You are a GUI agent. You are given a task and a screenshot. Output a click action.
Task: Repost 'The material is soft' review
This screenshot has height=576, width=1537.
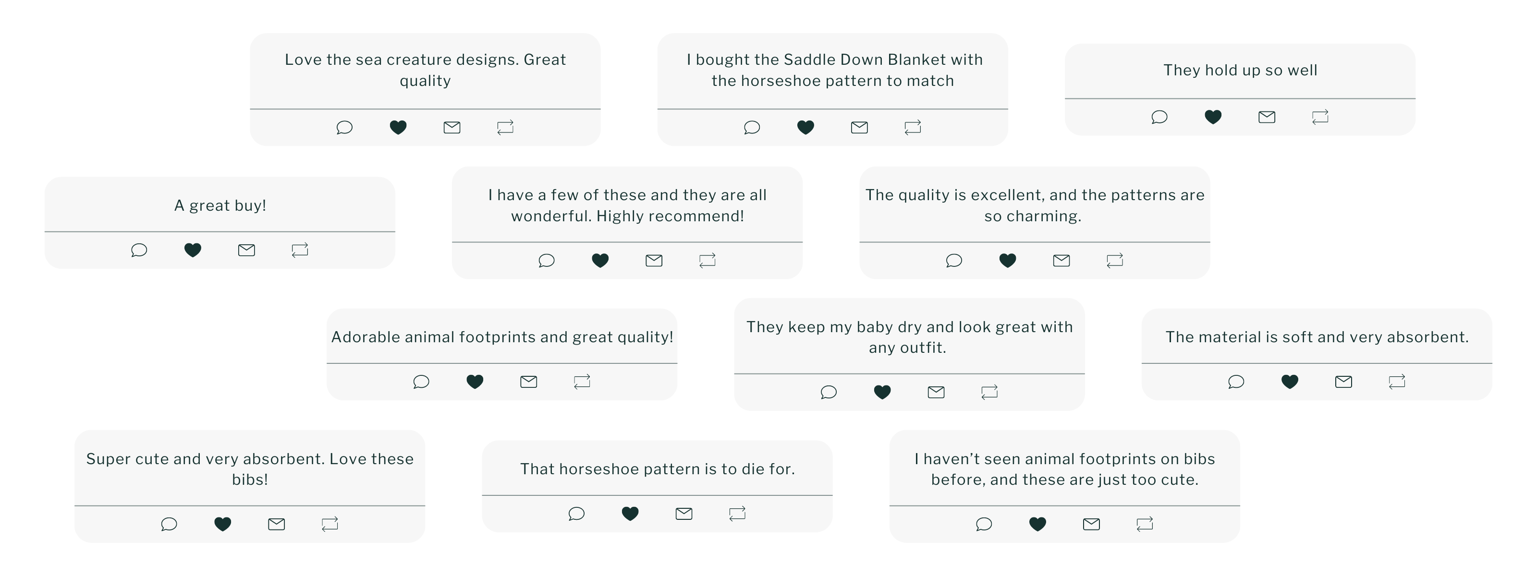pyautogui.click(x=1397, y=382)
